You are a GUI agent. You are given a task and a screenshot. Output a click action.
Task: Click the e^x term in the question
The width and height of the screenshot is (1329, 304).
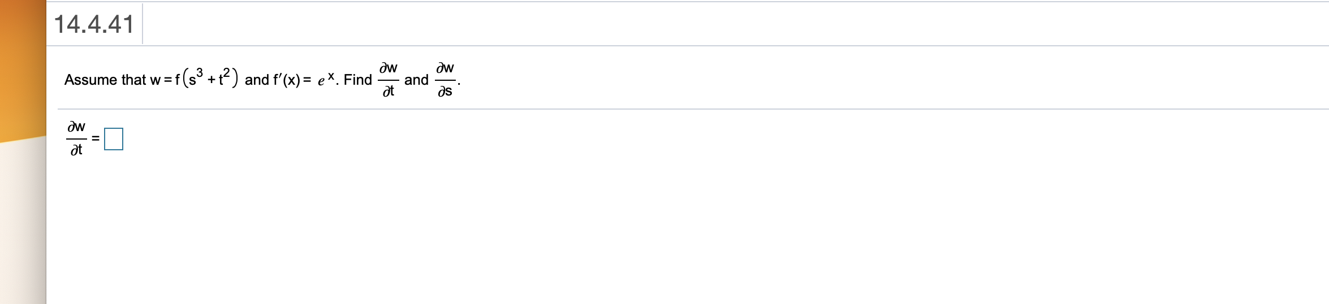[326, 79]
